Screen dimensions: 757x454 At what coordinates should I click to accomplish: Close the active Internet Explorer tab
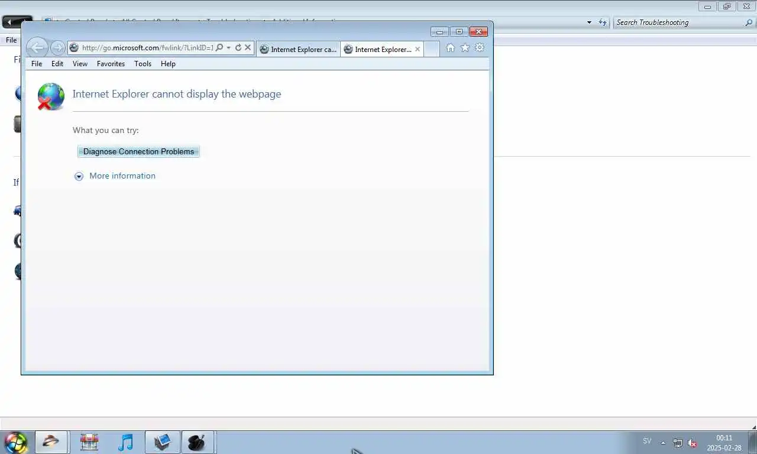pos(418,49)
